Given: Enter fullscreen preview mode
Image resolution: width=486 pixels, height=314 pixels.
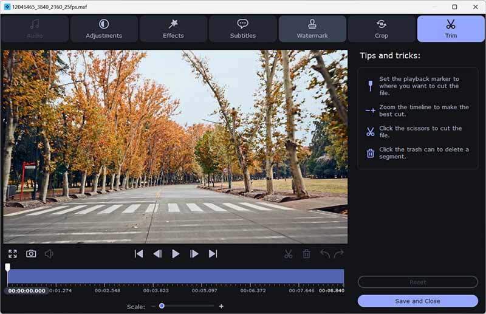Looking at the screenshot, I should click(x=13, y=254).
